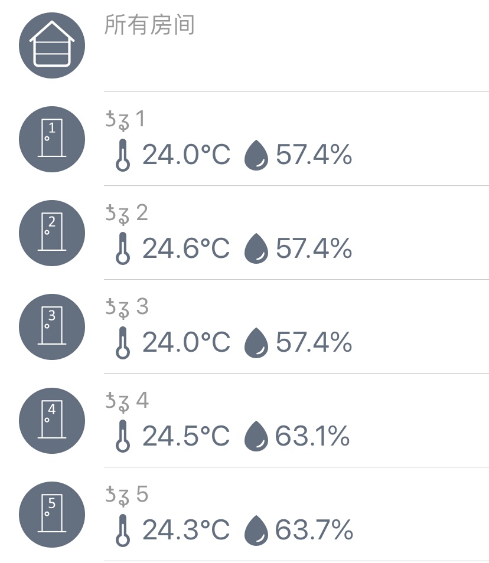
Task: Tap the door icon numbered 3
Action: [x=52, y=327]
